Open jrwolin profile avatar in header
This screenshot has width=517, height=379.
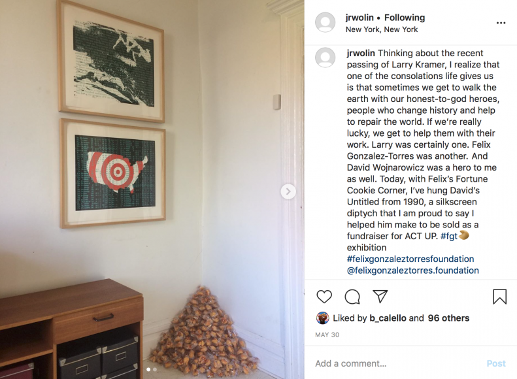pos(325,22)
